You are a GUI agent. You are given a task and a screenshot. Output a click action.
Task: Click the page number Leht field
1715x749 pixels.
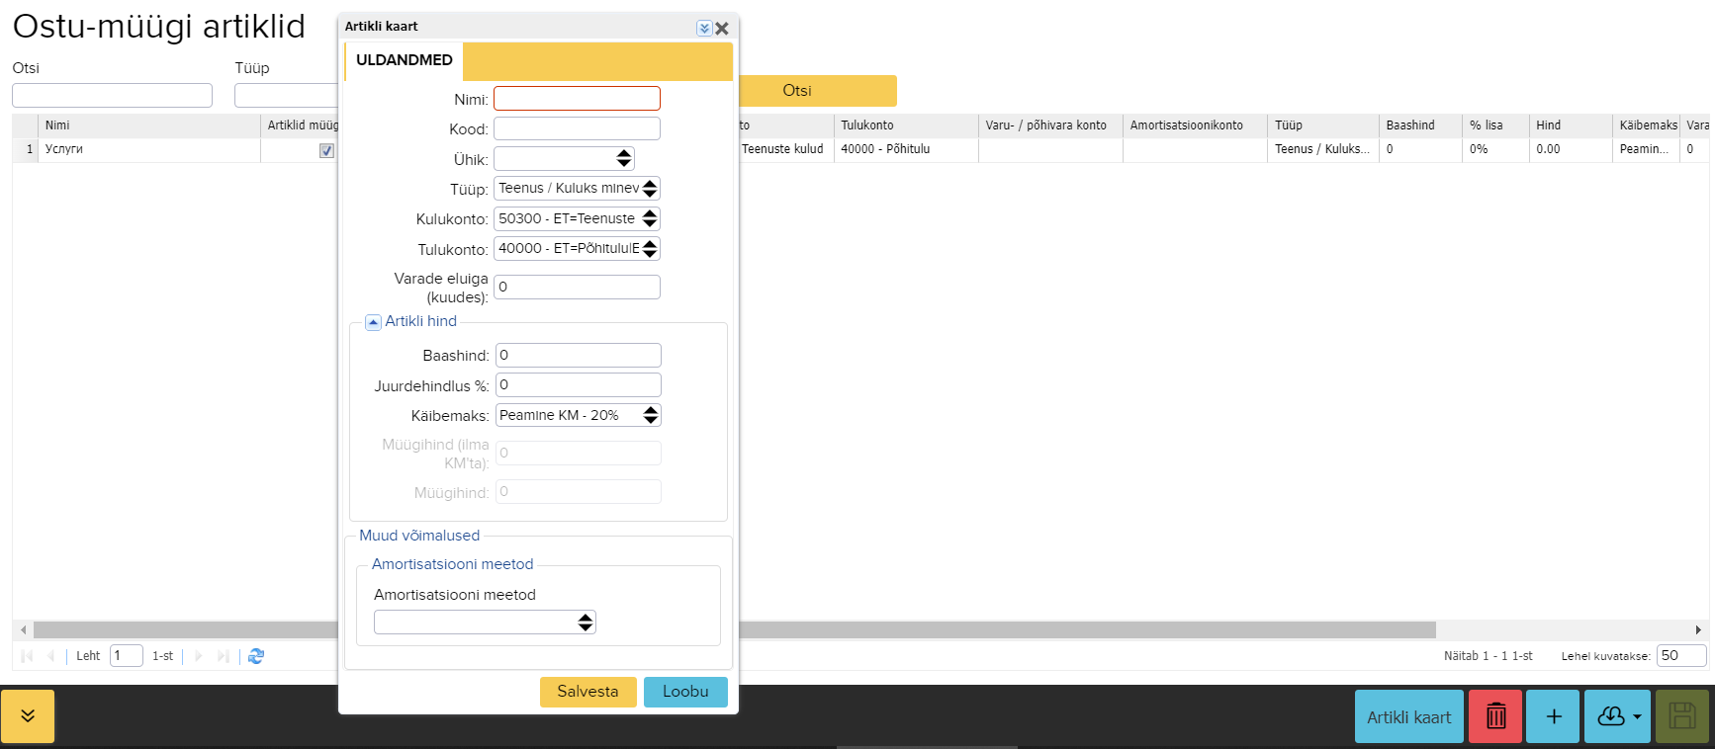(127, 656)
